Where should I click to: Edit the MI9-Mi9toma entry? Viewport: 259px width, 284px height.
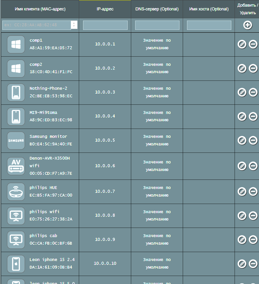coord(242,116)
